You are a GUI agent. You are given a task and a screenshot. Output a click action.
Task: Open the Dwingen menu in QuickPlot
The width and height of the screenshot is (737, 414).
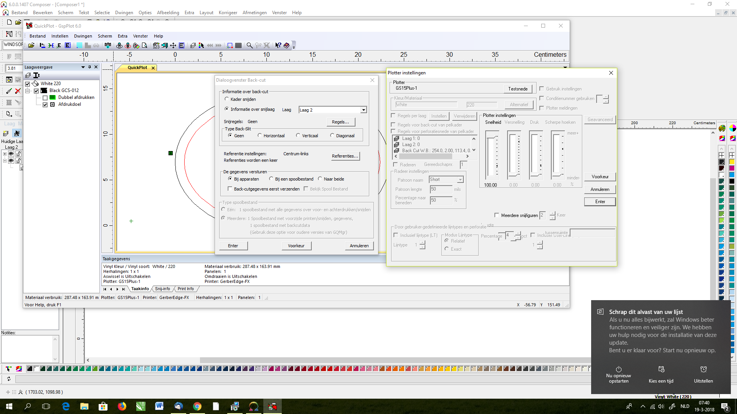pyautogui.click(x=83, y=36)
